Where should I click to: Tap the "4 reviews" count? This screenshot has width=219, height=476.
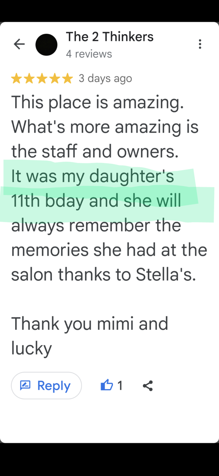[x=89, y=54]
